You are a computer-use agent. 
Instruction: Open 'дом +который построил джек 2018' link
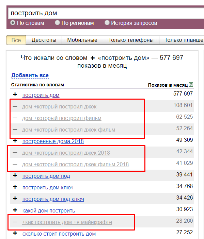(66, 153)
